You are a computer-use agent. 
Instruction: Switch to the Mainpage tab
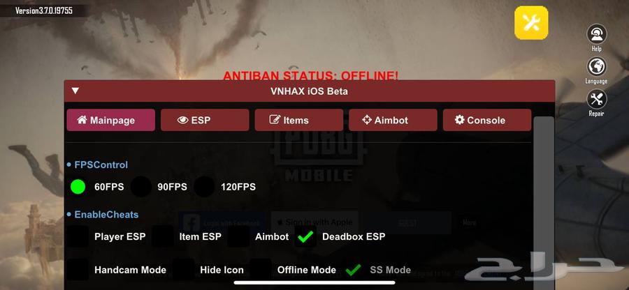[110, 120]
